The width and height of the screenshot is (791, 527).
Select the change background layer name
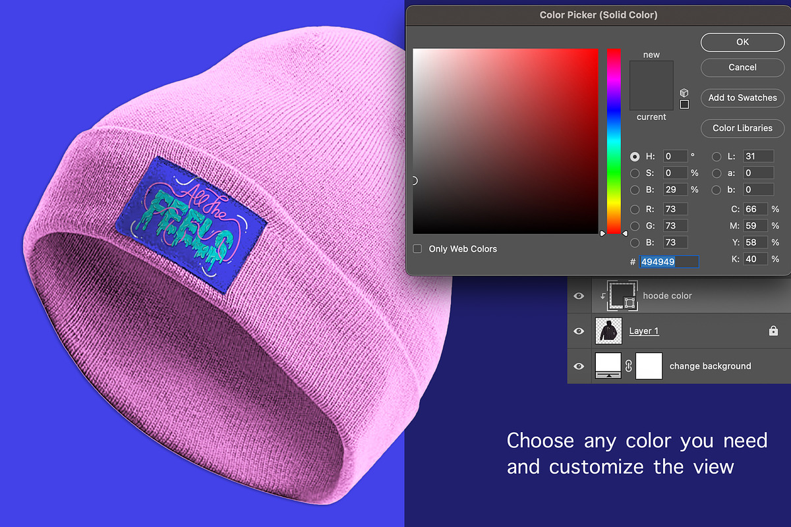click(x=710, y=366)
